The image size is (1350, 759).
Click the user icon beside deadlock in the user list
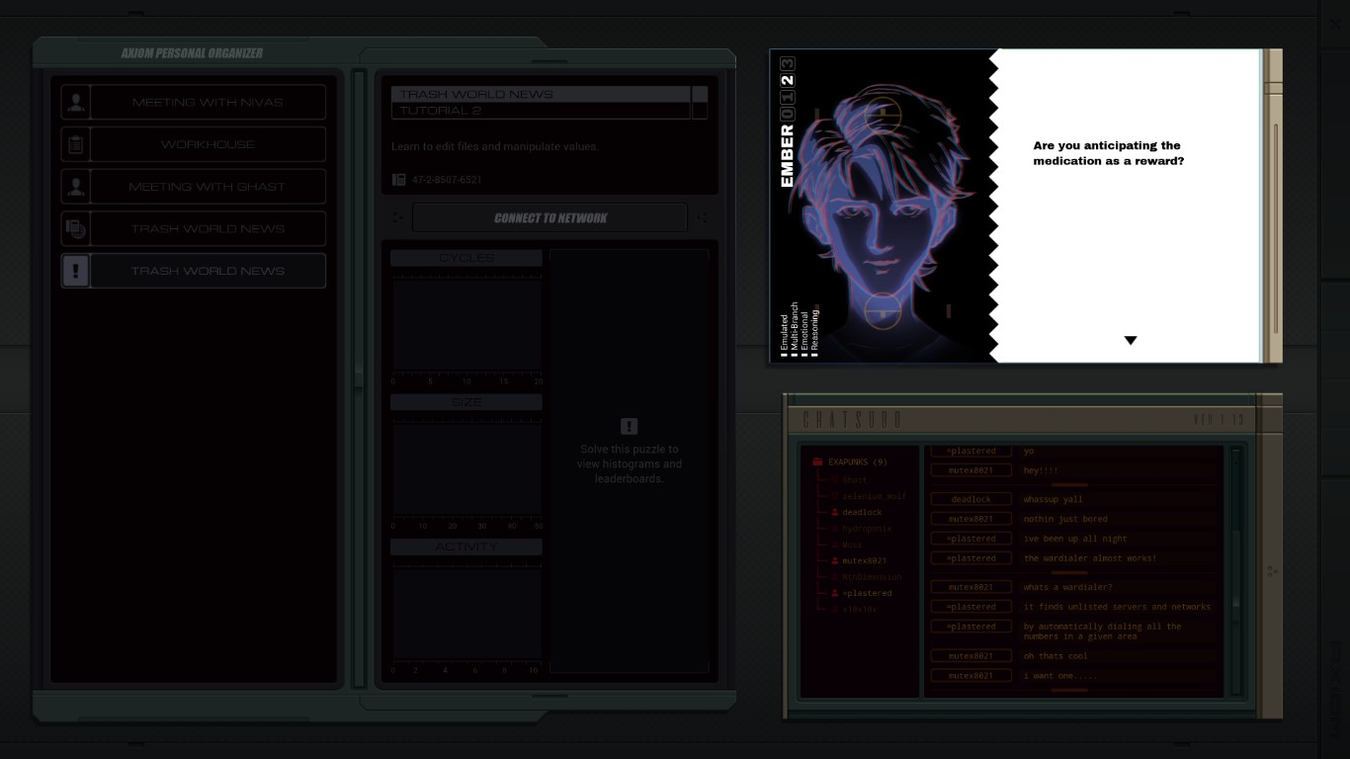coord(835,512)
